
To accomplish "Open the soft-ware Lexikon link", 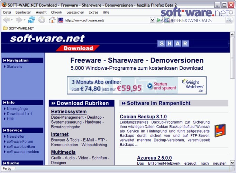I will (x=21, y=147).
